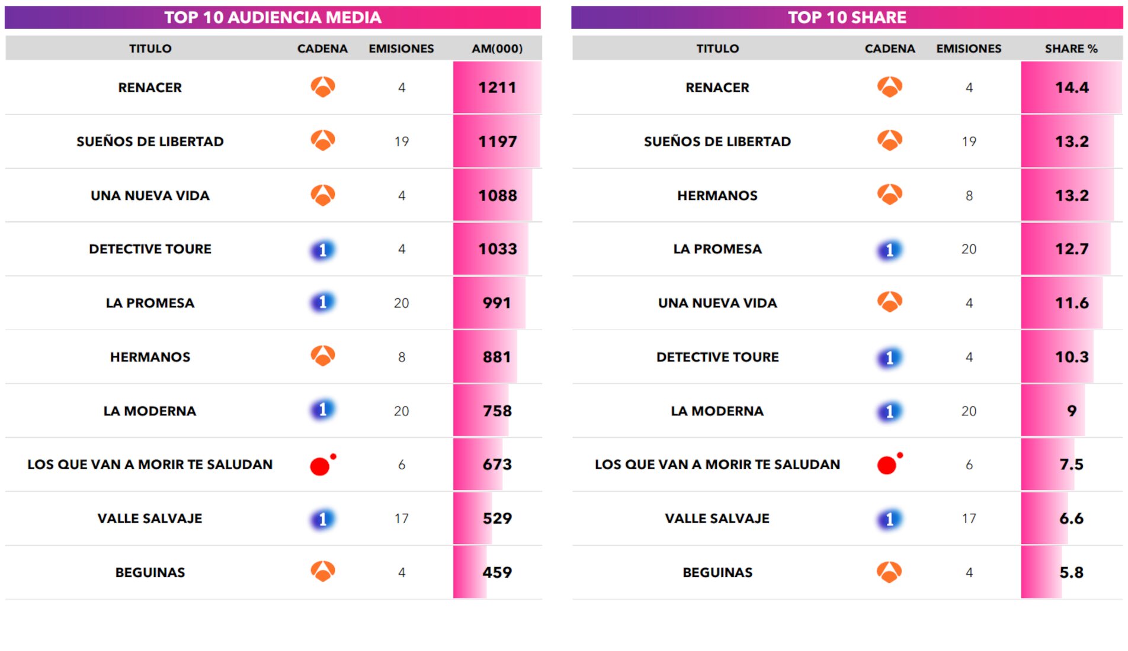Click Antena 3 logo beside UNA NUEVA VIDA, audiencia table
Image resolution: width=1128 pixels, height=651 pixels.
323,195
